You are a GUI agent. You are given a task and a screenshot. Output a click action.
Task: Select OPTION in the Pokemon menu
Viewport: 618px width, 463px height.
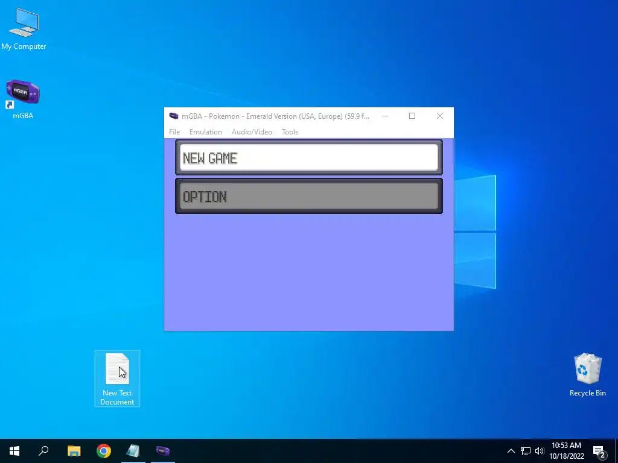[x=309, y=196]
